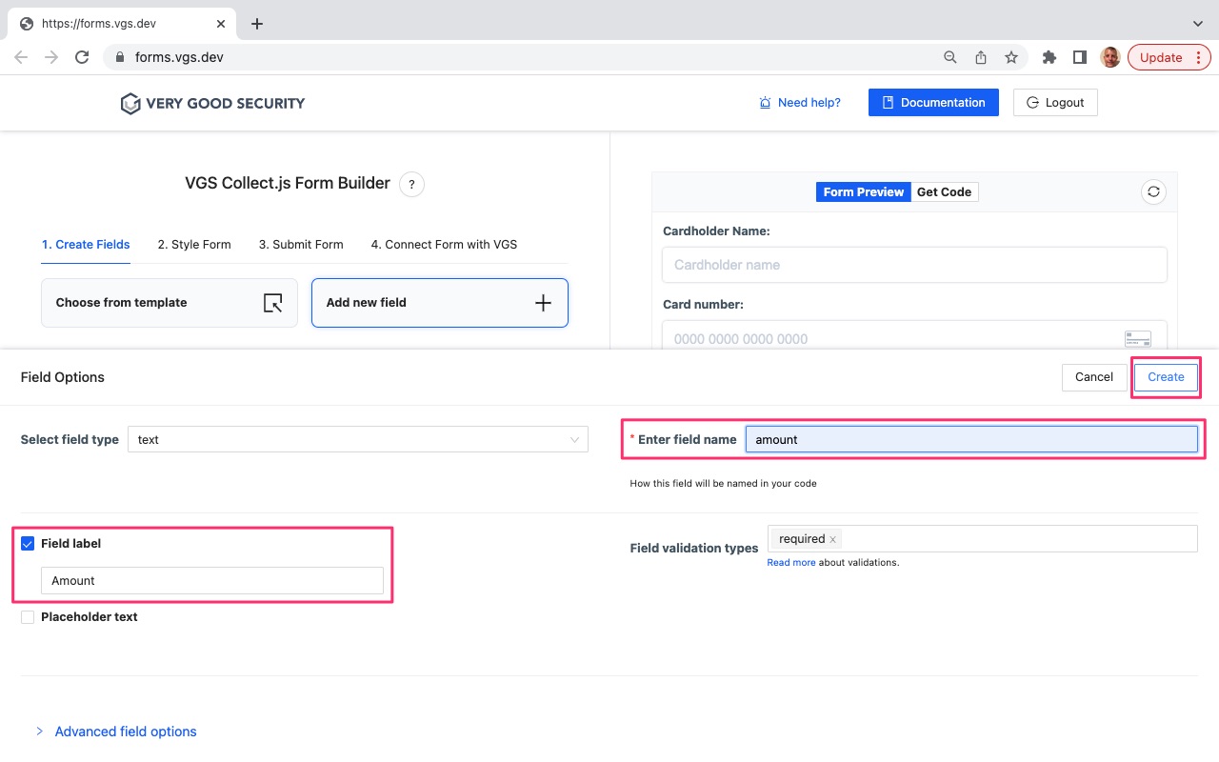Cancel the field options
Image resolution: width=1219 pixels, height=762 pixels.
1094,377
